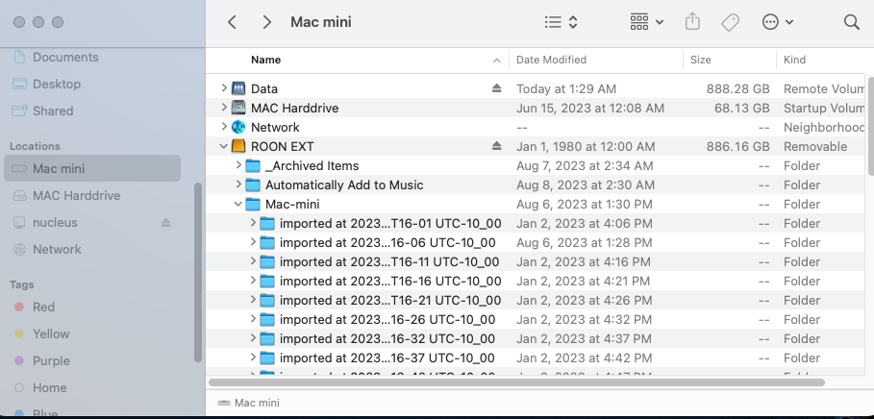Image resolution: width=874 pixels, height=419 pixels.
Task: Expand the imported T16-01 folder
Action: point(253,223)
